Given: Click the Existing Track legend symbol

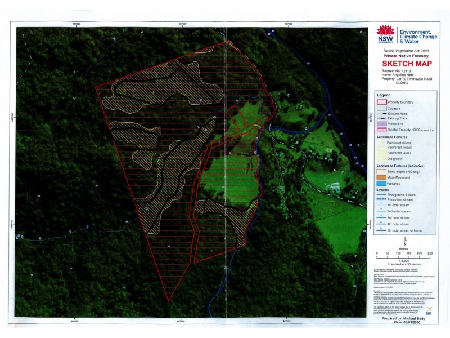Looking at the screenshot, I should pos(381,119).
